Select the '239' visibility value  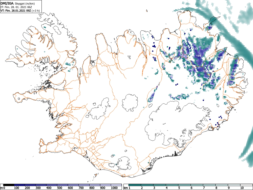[230, 83]
